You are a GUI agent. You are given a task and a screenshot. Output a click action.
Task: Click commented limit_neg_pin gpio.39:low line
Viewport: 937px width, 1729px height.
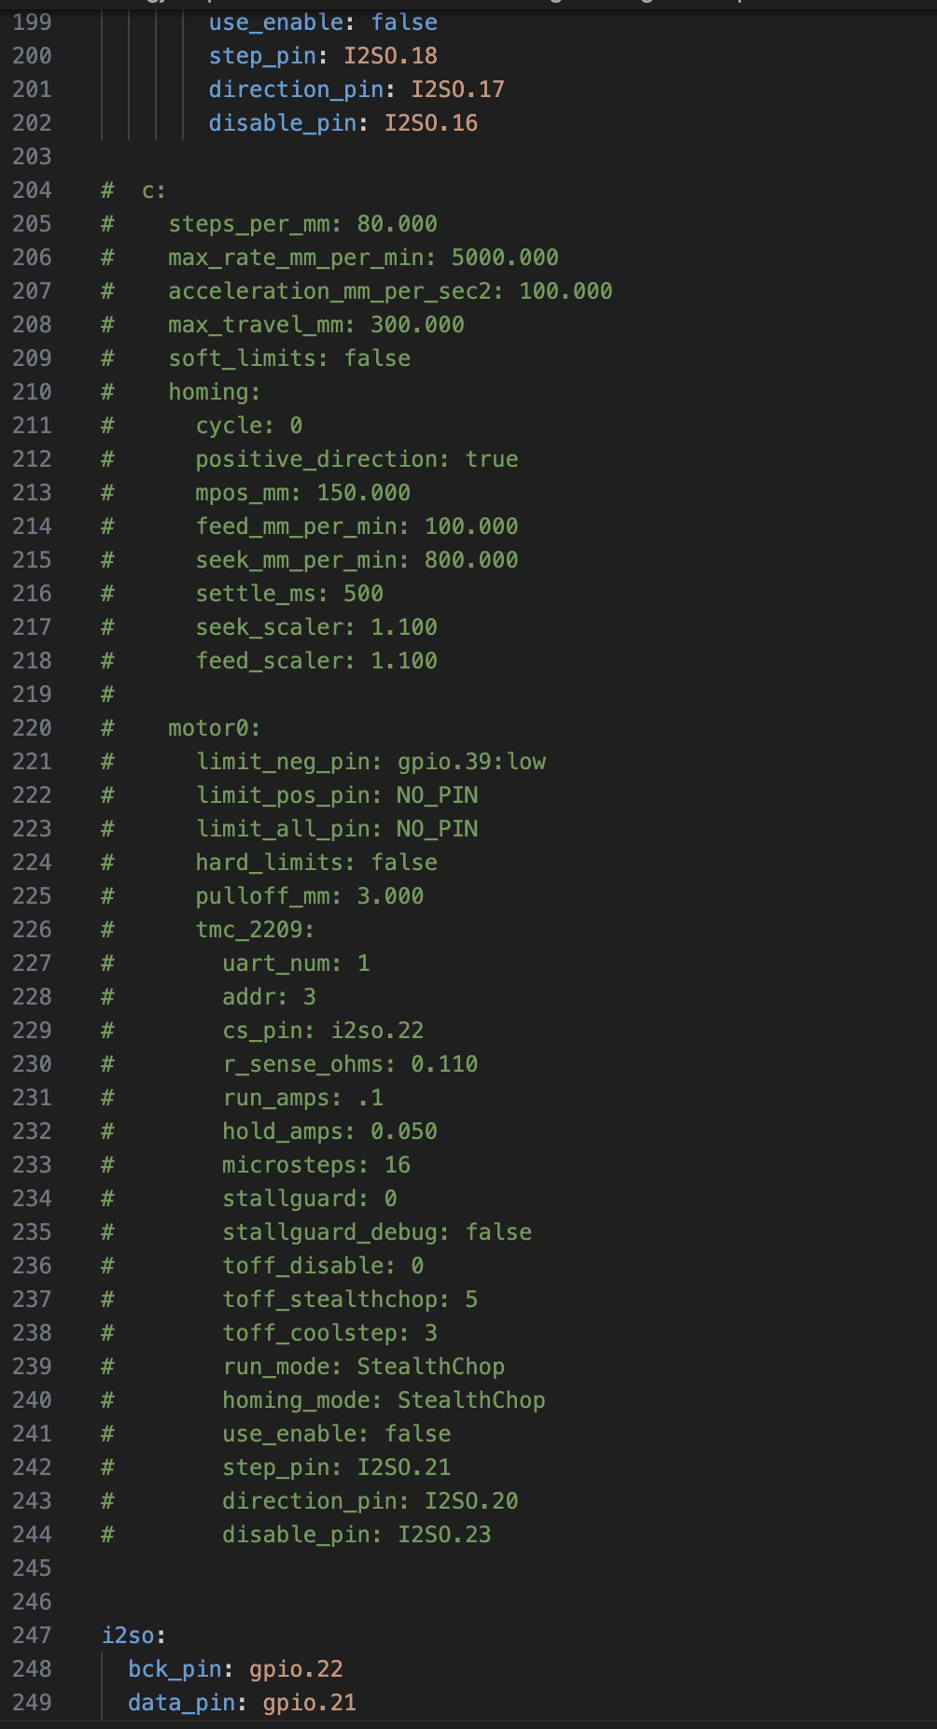pyautogui.click(x=371, y=762)
